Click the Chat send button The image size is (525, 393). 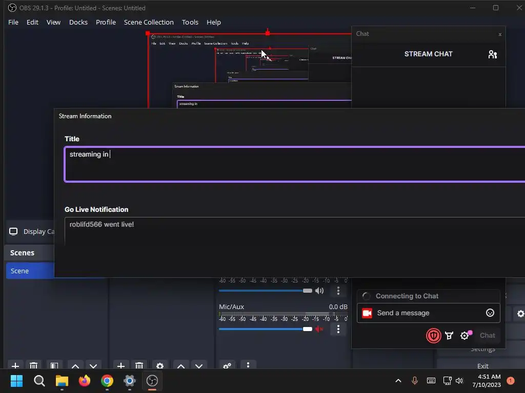click(x=487, y=336)
